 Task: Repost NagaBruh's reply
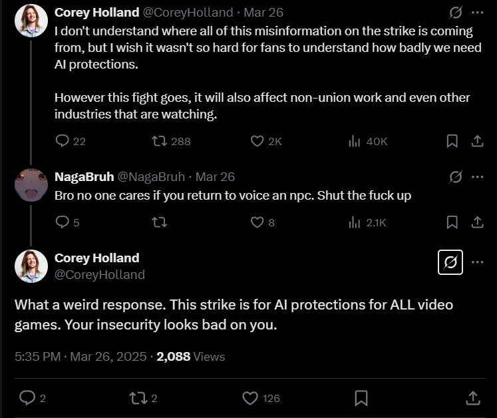coord(159,222)
